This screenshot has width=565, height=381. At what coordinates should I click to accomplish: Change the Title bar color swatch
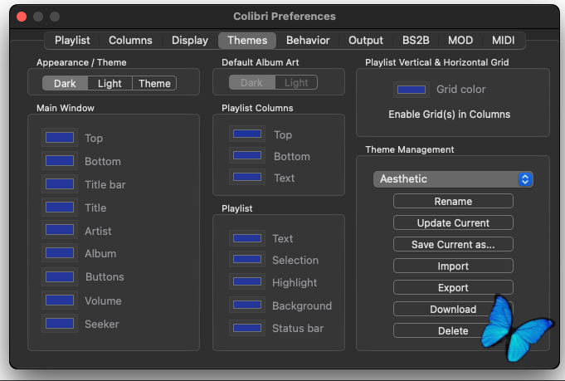point(60,184)
